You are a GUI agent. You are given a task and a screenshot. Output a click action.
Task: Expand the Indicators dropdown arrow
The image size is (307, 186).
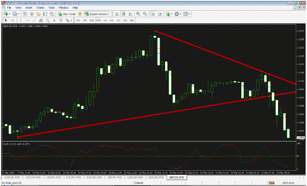point(171,14)
